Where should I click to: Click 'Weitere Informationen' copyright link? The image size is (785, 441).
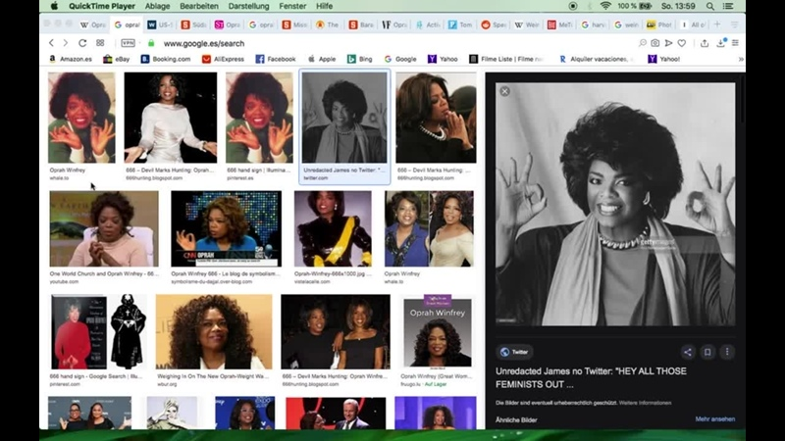pyautogui.click(x=645, y=403)
